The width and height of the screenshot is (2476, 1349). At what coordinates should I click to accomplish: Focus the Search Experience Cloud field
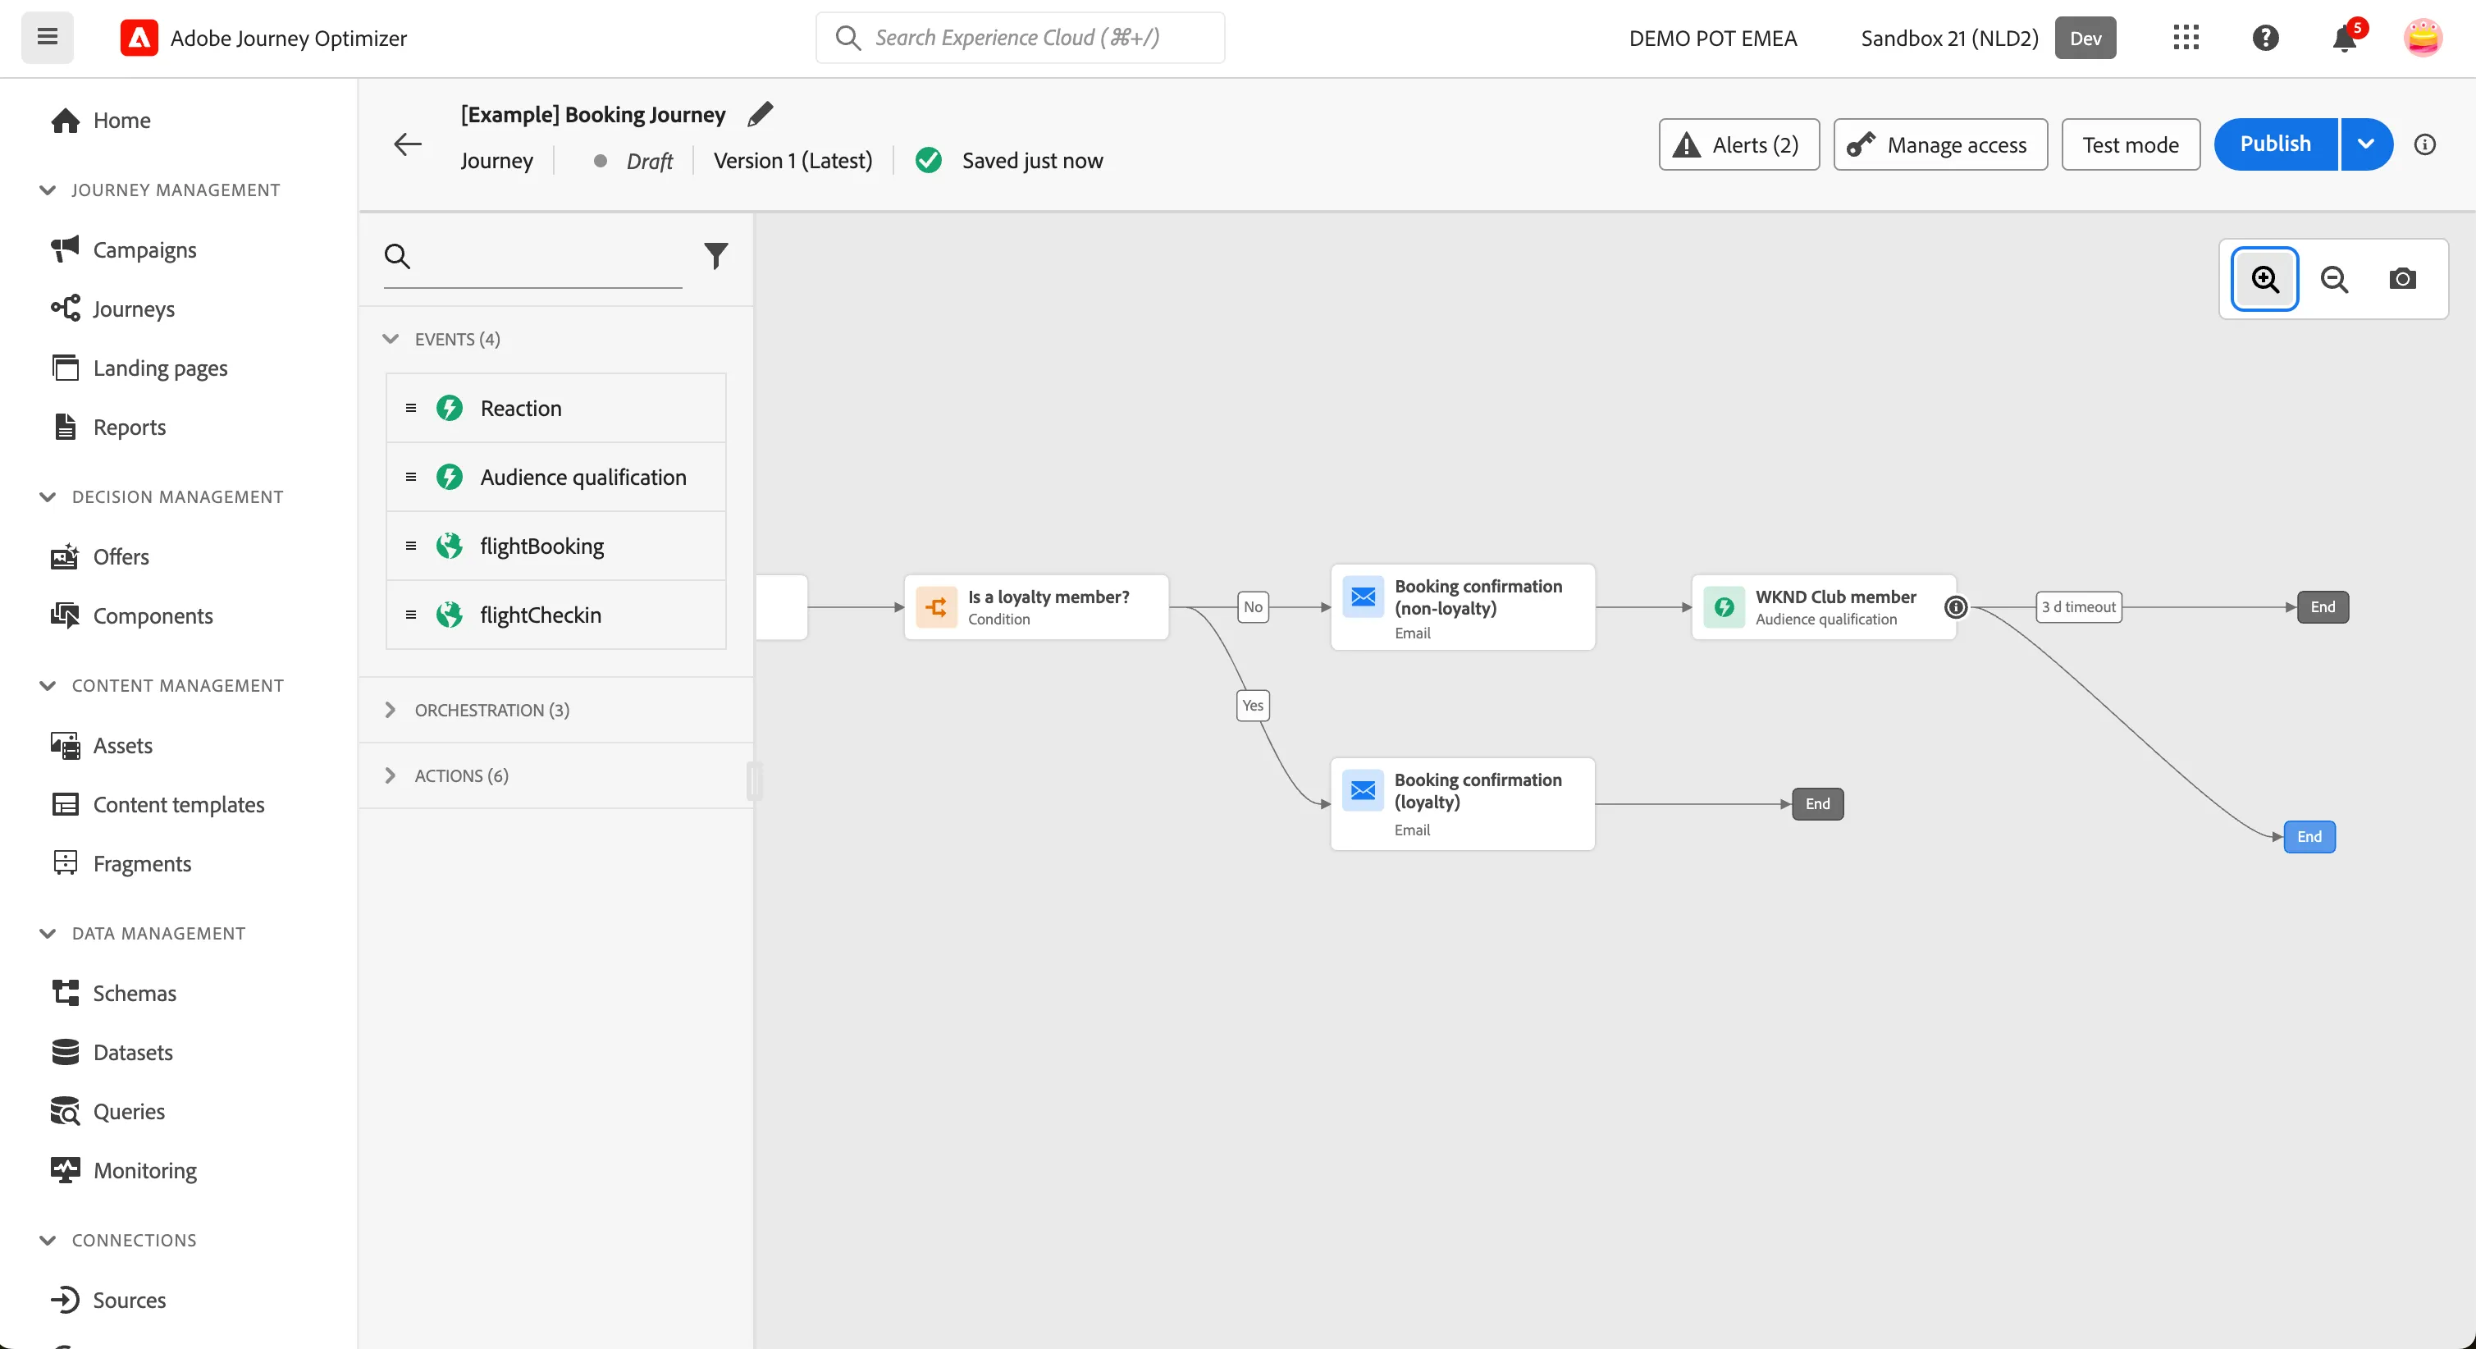point(1020,38)
